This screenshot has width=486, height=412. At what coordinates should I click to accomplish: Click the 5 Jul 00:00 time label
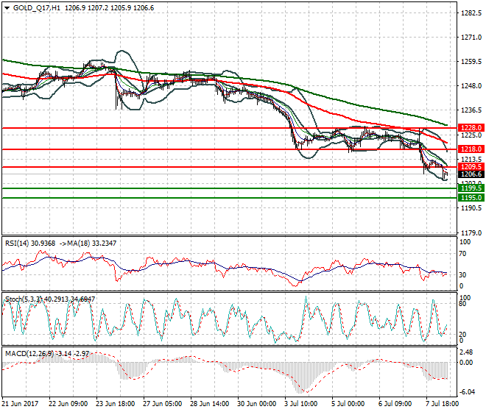click(348, 404)
